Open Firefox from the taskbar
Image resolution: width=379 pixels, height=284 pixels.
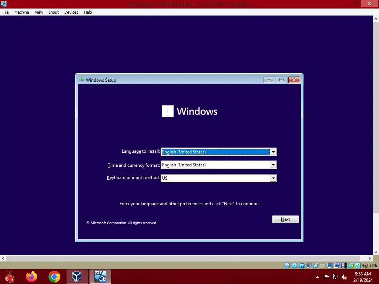31,277
